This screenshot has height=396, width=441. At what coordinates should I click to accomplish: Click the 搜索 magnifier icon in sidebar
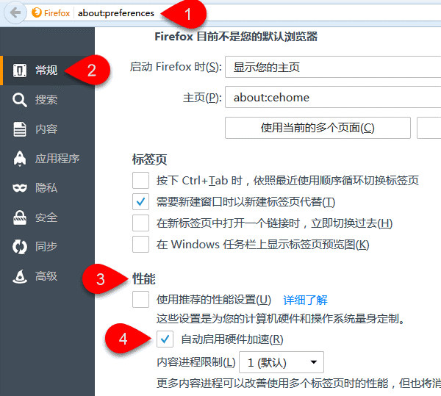pyautogui.click(x=20, y=100)
